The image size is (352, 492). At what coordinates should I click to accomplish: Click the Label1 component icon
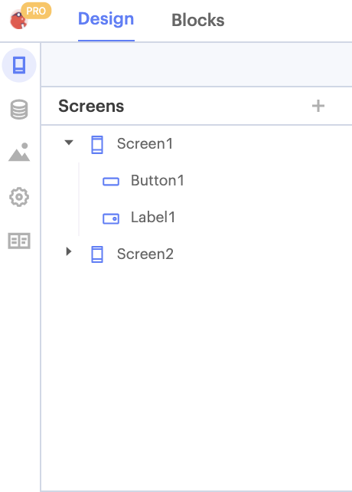(x=111, y=218)
